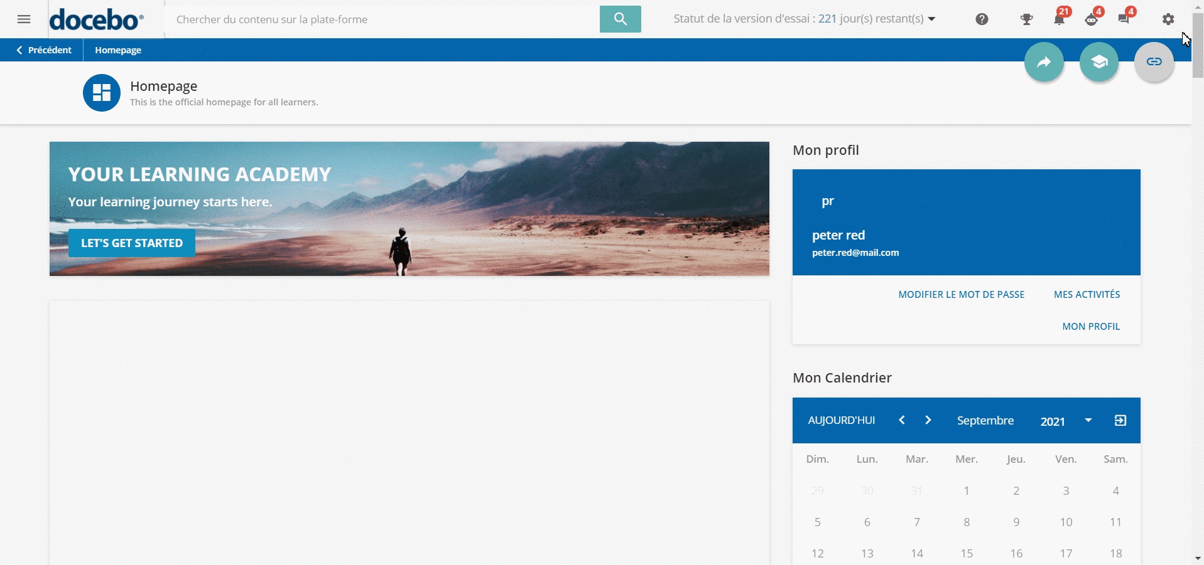Click MODIFIER LE MOT DE PASSE link
The width and height of the screenshot is (1204, 565).
(961, 295)
